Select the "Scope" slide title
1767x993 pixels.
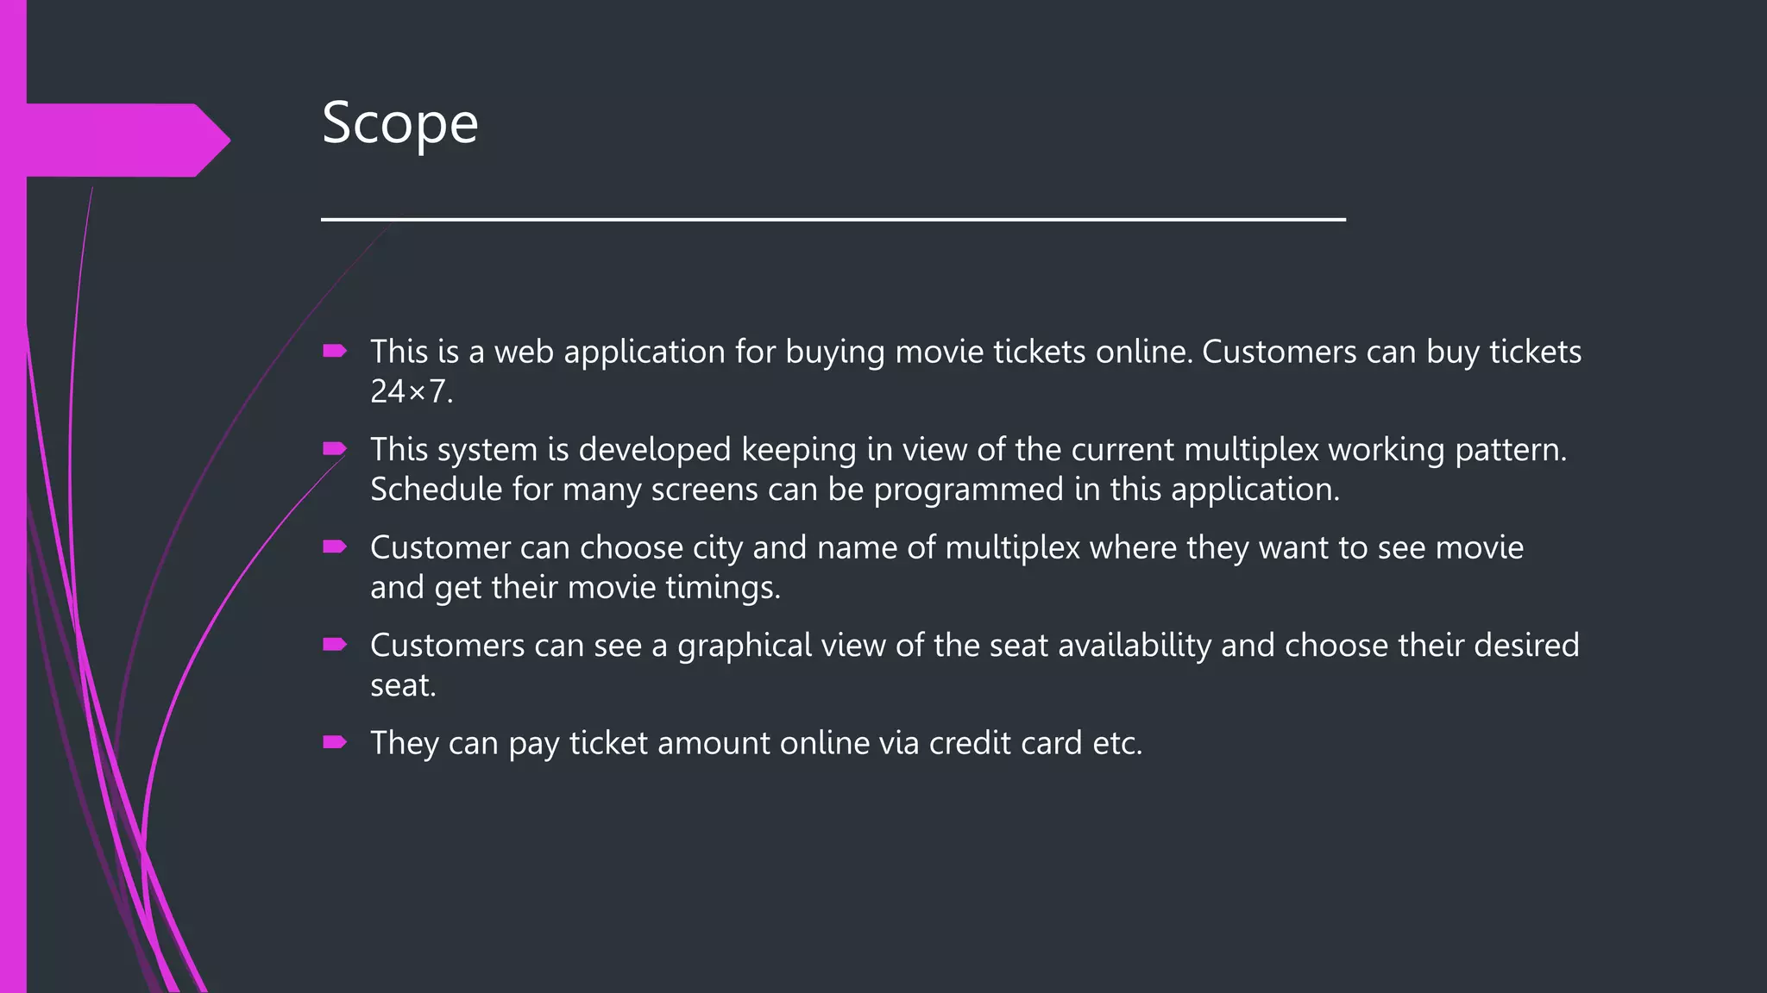[399, 122]
